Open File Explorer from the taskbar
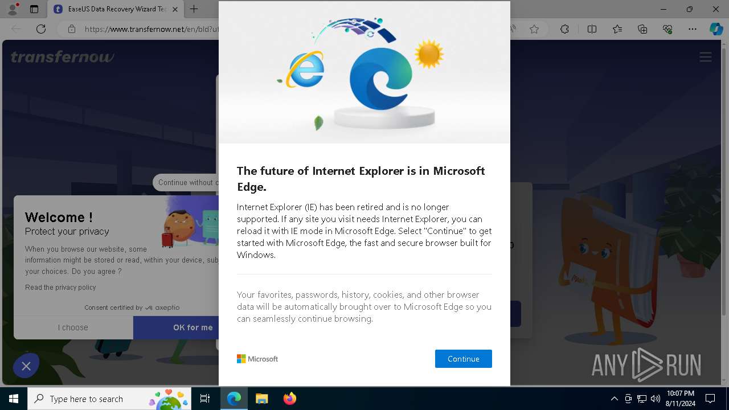This screenshot has height=410, width=729. tap(261, 399)
